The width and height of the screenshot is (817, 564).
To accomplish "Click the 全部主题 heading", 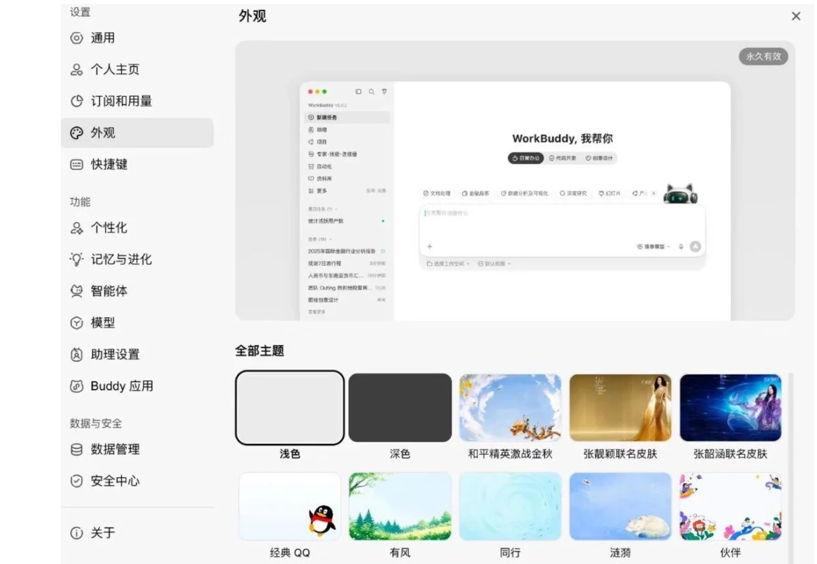I will coord(259,351).
